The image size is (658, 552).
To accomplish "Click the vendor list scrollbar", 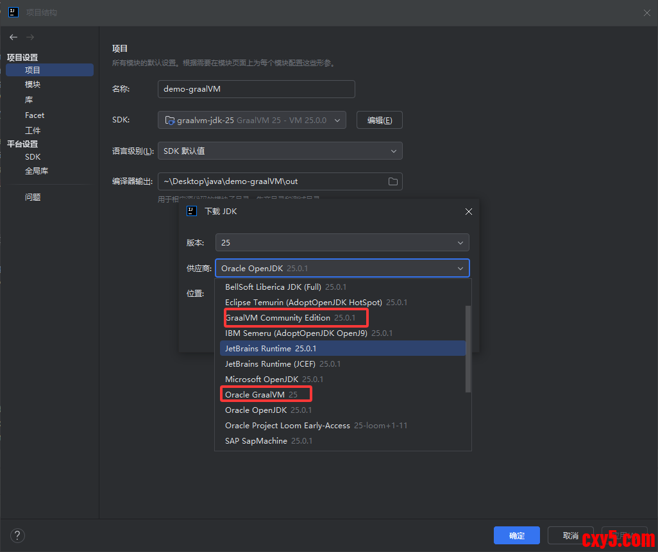I will (468, 348).
